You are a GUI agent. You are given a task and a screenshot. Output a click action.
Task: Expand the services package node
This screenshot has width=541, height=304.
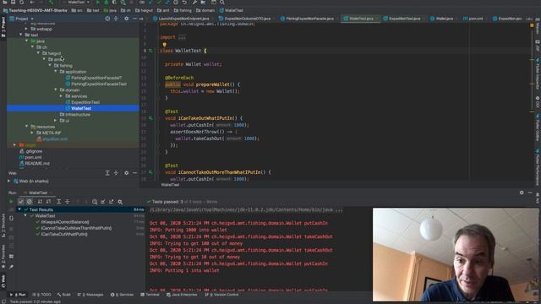62,96
